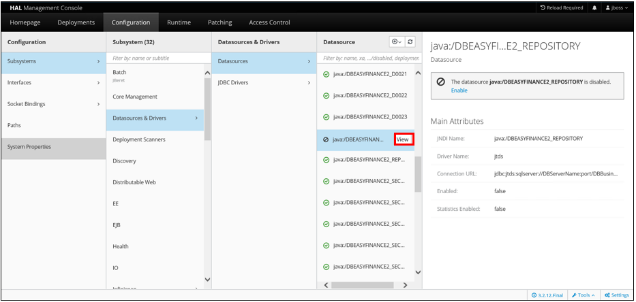636x302 pixels.
Task: Click enabled icon for DBEASYFINANCE2_D0022
Action: [x=326, y=95]
